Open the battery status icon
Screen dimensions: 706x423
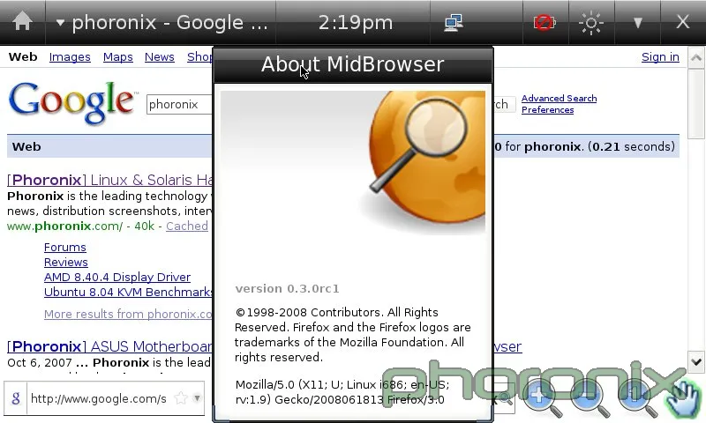[545, 22]
